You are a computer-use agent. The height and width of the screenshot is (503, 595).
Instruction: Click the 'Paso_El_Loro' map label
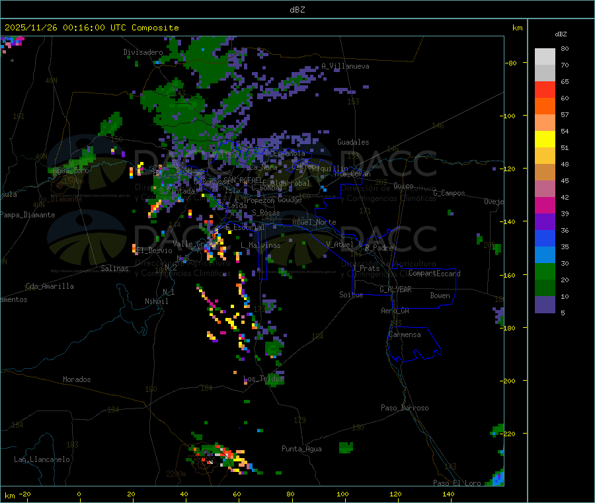457,483
